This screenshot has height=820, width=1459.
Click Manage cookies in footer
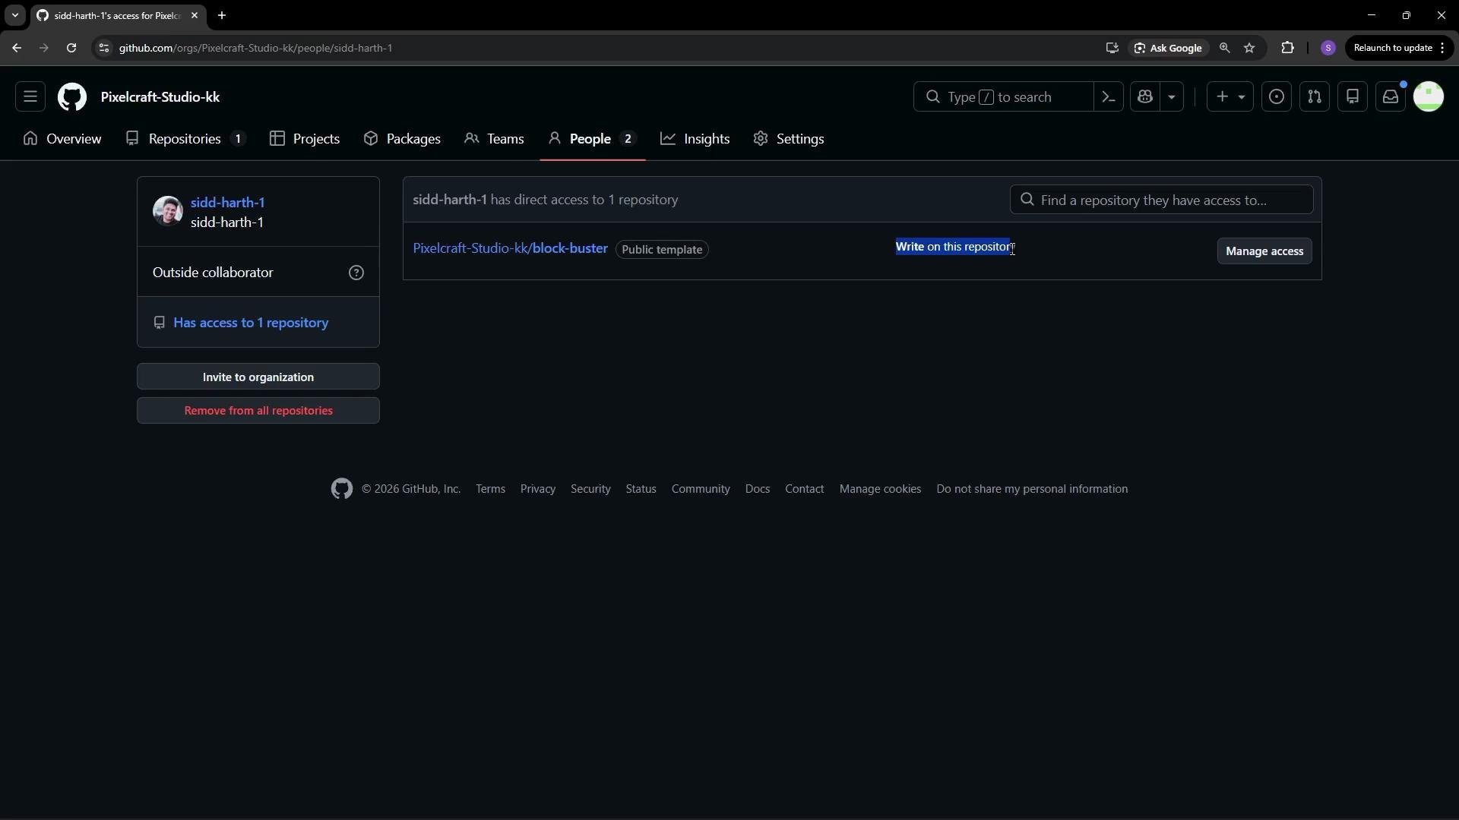point(880,489)
